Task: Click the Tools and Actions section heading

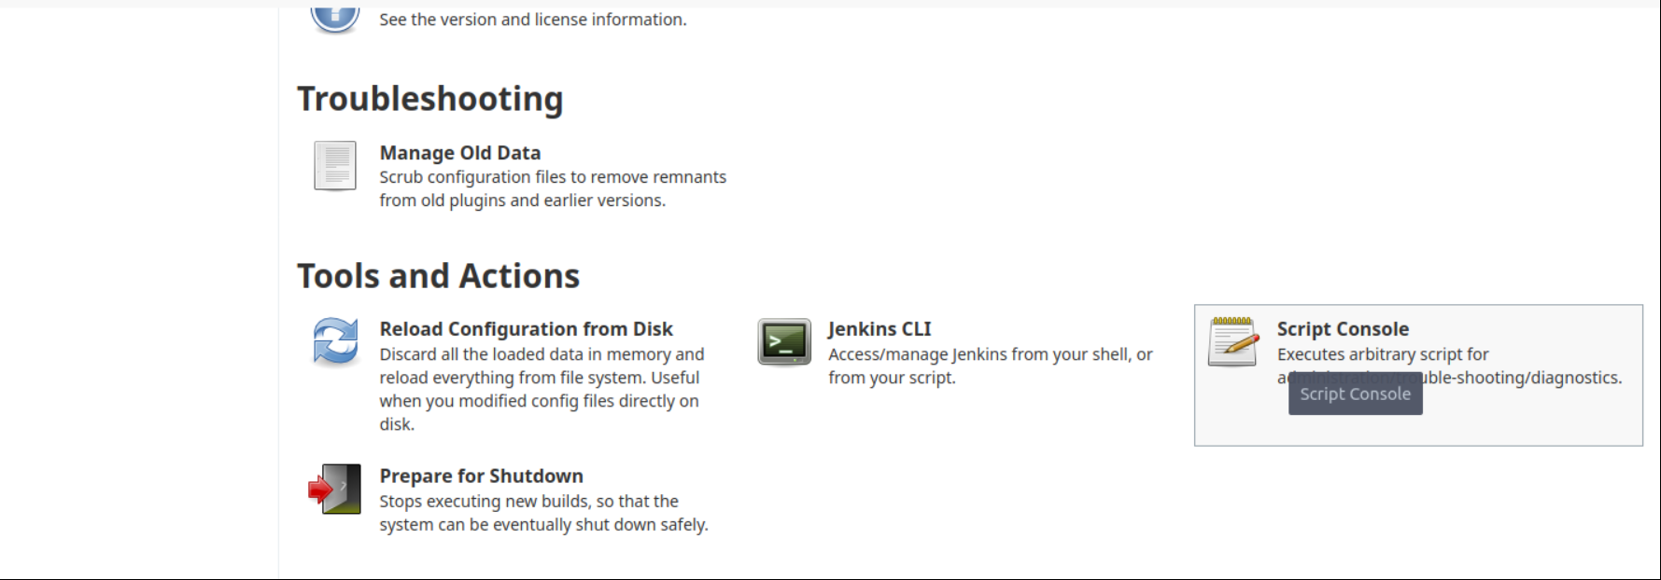Action: point(439,276)
